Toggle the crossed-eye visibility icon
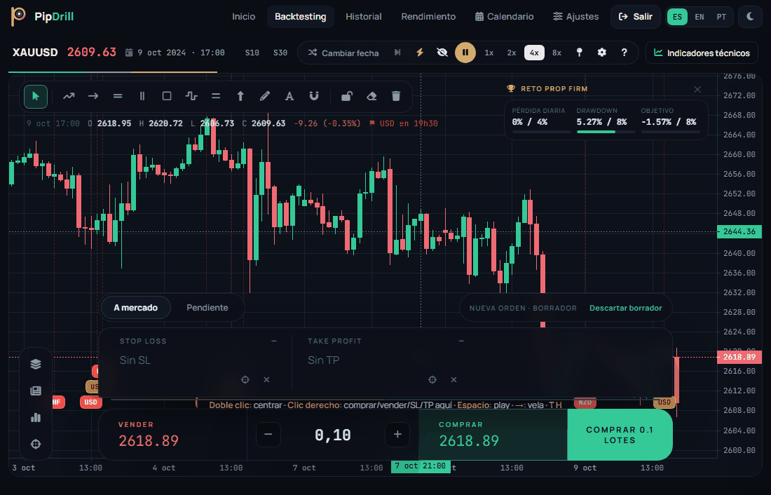This screenshot has height=495, width=771. click(x=442, y=53)
